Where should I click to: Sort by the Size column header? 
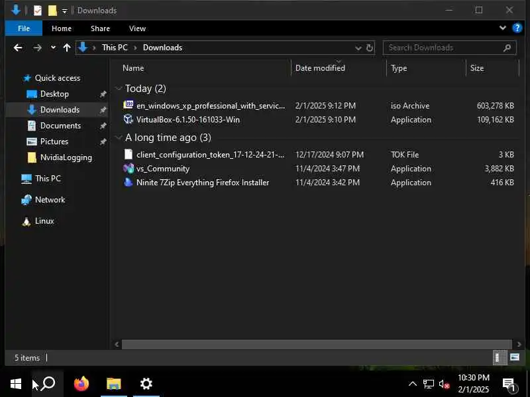point(476,68)
